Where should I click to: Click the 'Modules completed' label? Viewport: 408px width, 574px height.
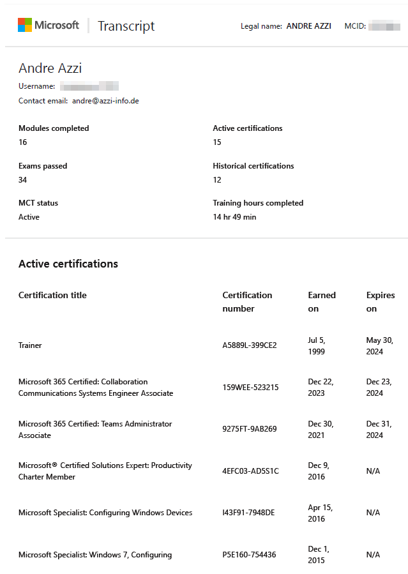(x=54, y=128)
